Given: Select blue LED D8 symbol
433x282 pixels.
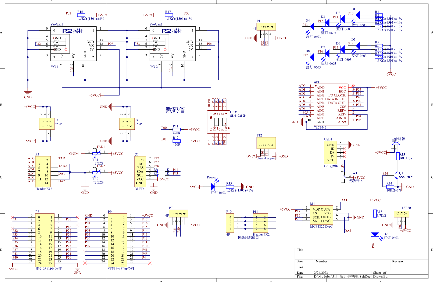Looking at the screenshot, I should pyautogui.click(x=312, y=57).
